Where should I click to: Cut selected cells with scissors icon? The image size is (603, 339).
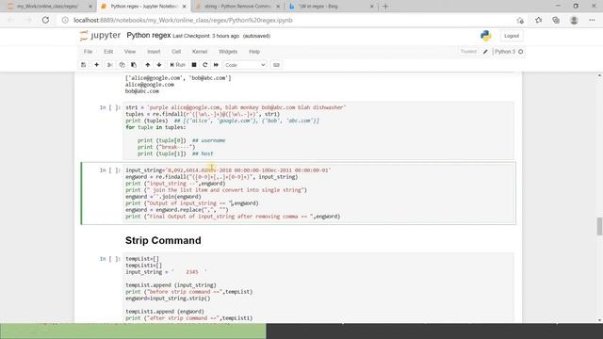coord(109,65)
